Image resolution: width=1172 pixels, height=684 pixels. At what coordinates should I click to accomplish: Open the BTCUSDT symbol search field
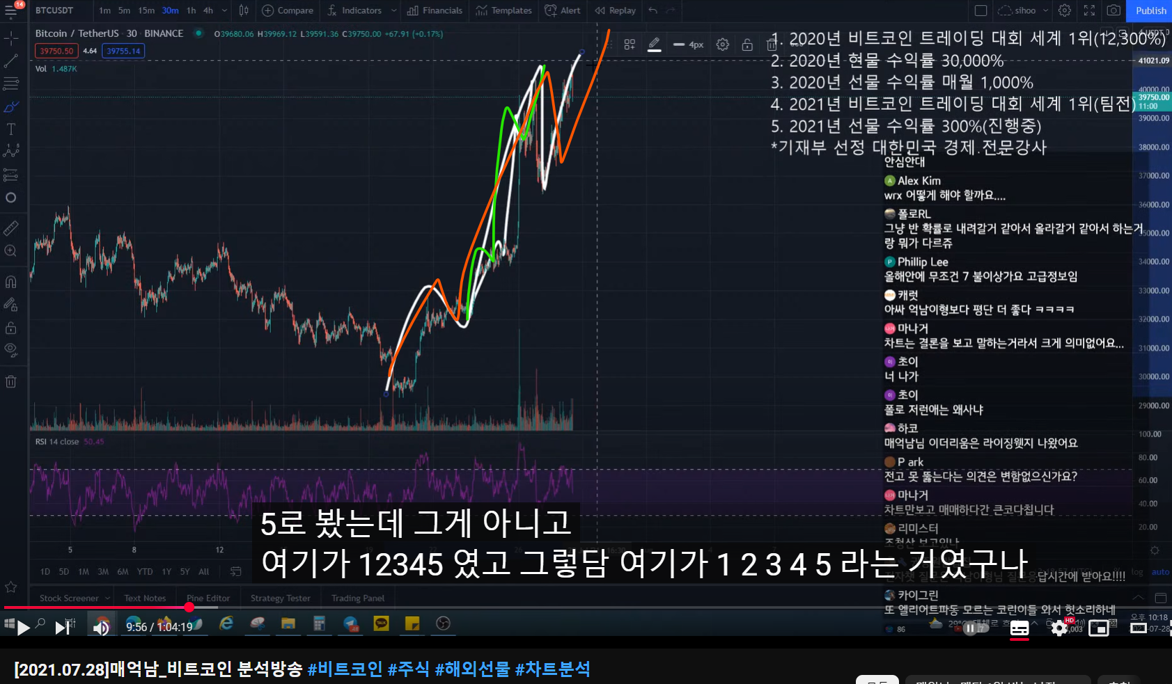54,10
